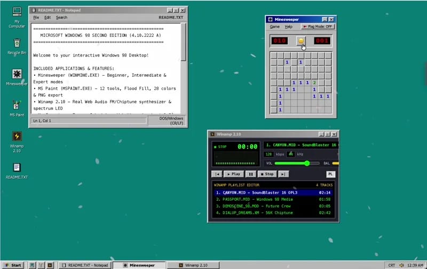Click the scrolling CANYON.MID song title display
427x269 pixels.
pyautogui.click(x=301, y=145)
